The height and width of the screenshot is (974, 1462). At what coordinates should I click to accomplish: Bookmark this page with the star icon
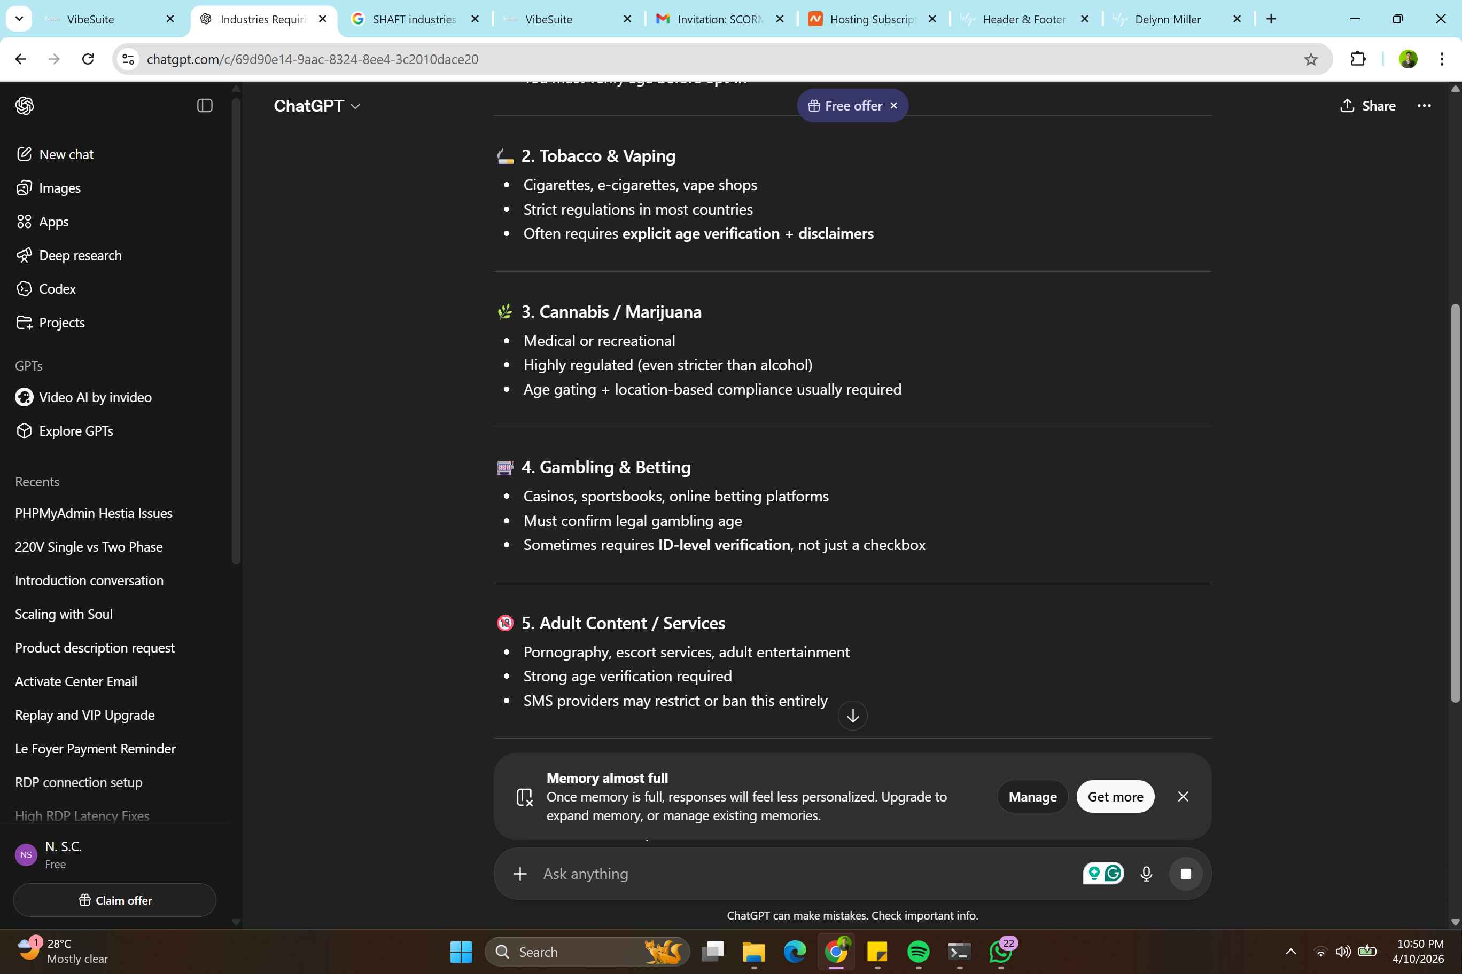pyautogui.click(x=1311, y=59)
